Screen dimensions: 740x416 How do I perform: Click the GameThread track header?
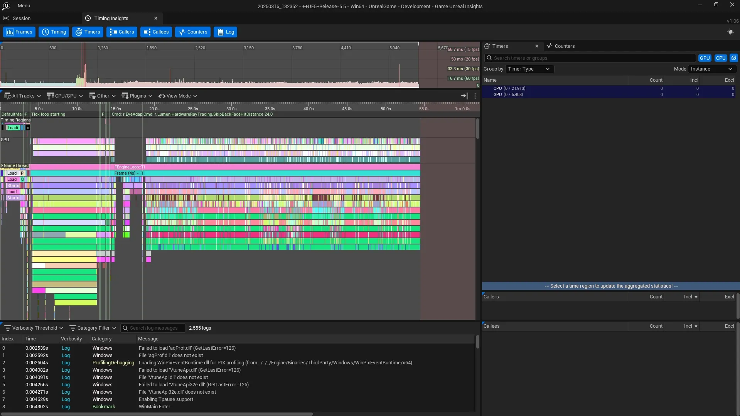[x=15, y=166]
